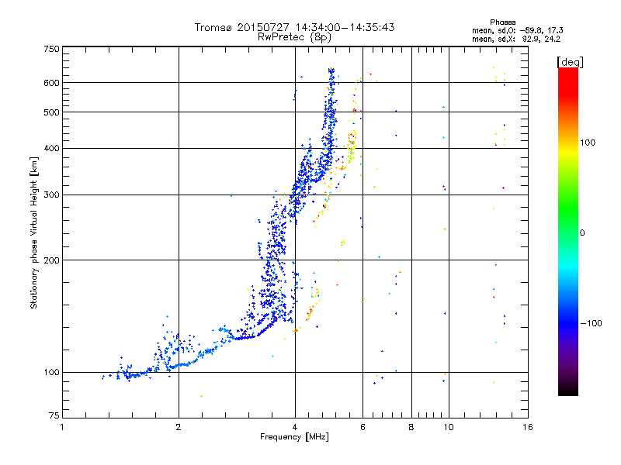The width and height of the screenshot is (621, 465).
Task: Click the "Stationary phase Virtual Height [km]" axis title
Action: 33,232
